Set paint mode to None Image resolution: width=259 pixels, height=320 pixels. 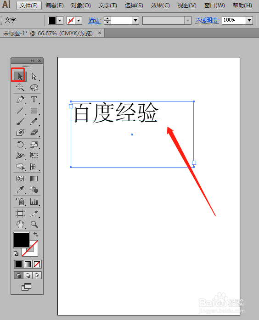[x=37, y=264]
